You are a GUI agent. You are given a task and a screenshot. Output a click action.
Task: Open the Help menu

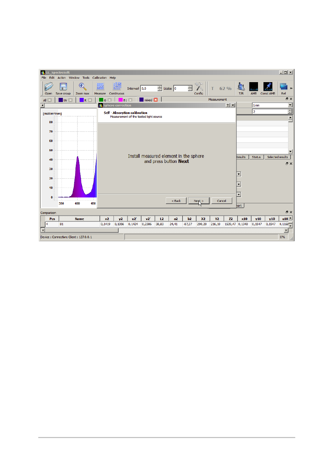(x=113, y=78)
